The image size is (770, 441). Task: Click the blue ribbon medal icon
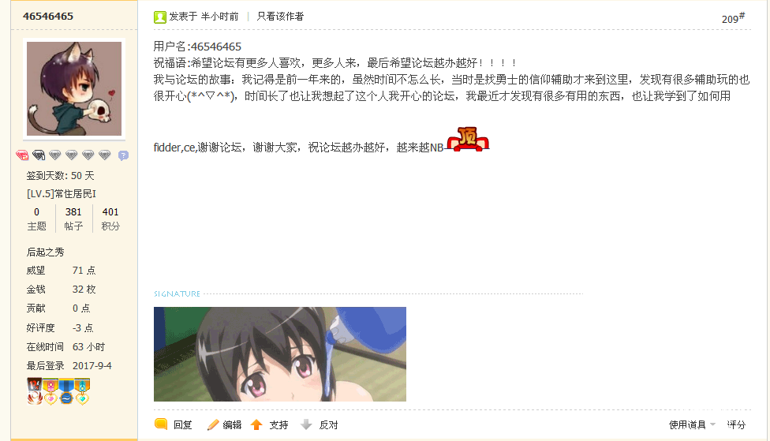pyautogui.click(x=66, y=391)
